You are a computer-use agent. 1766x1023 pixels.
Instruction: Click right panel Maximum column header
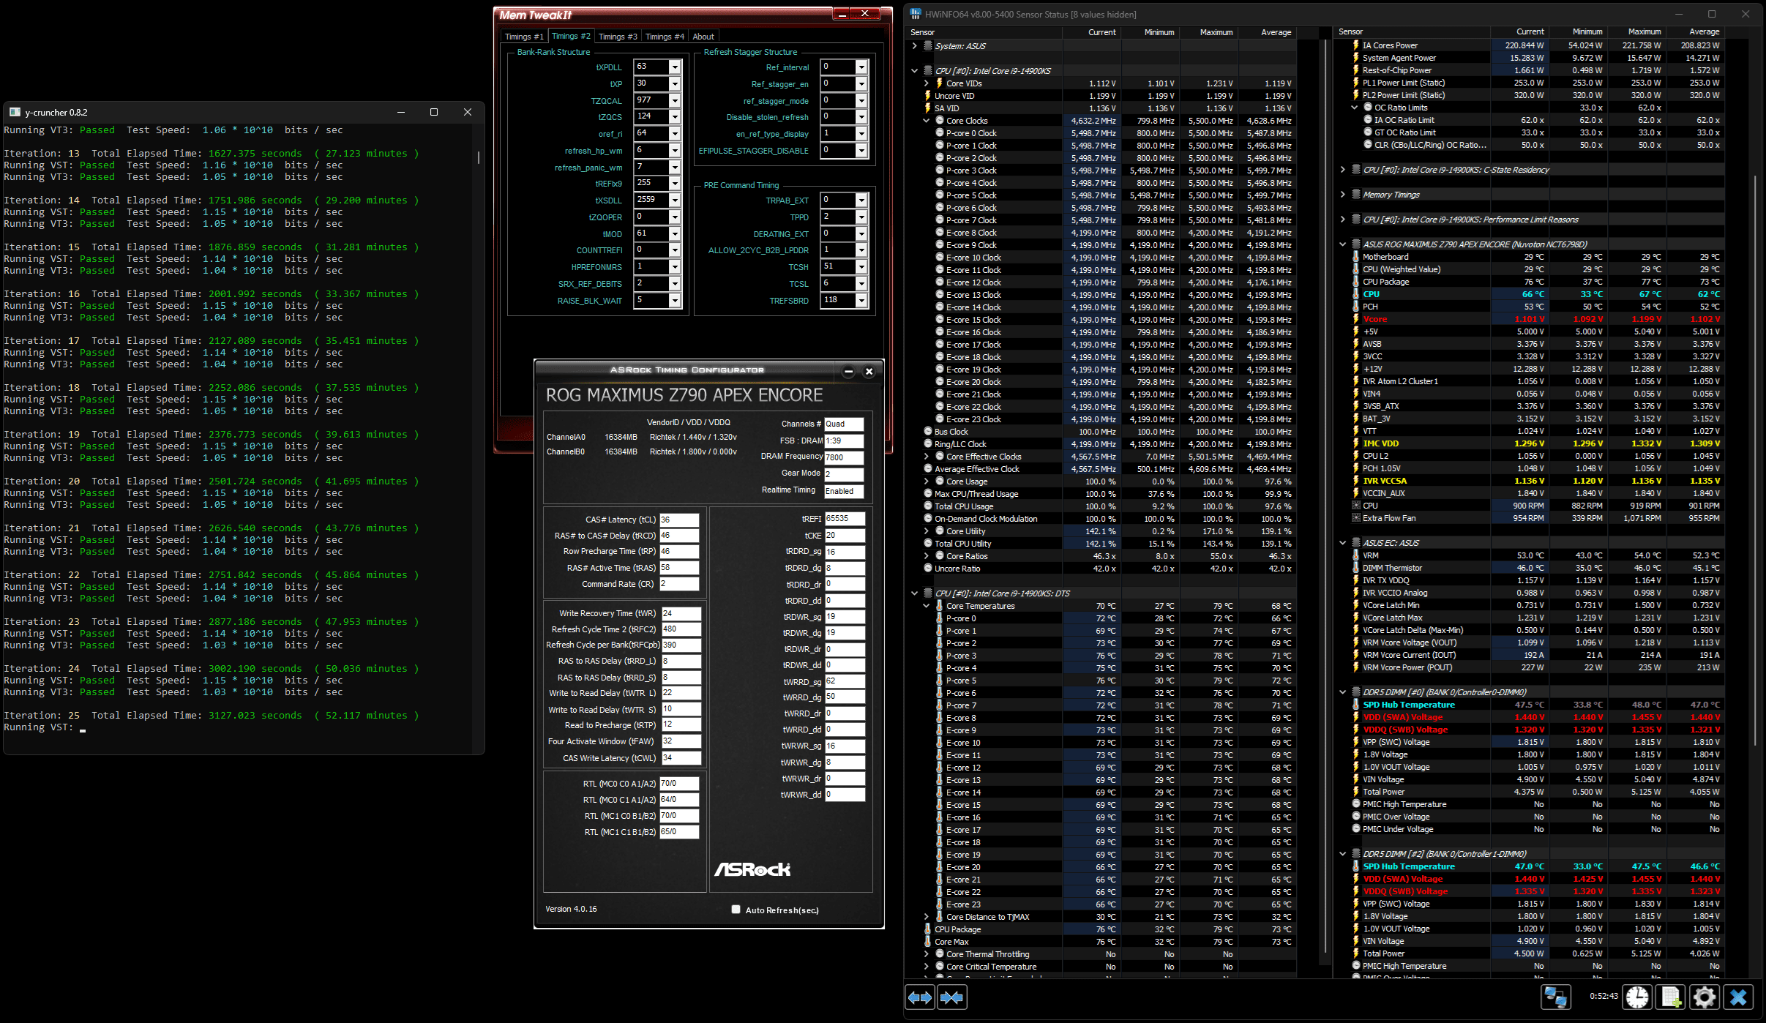point(1636,31)
